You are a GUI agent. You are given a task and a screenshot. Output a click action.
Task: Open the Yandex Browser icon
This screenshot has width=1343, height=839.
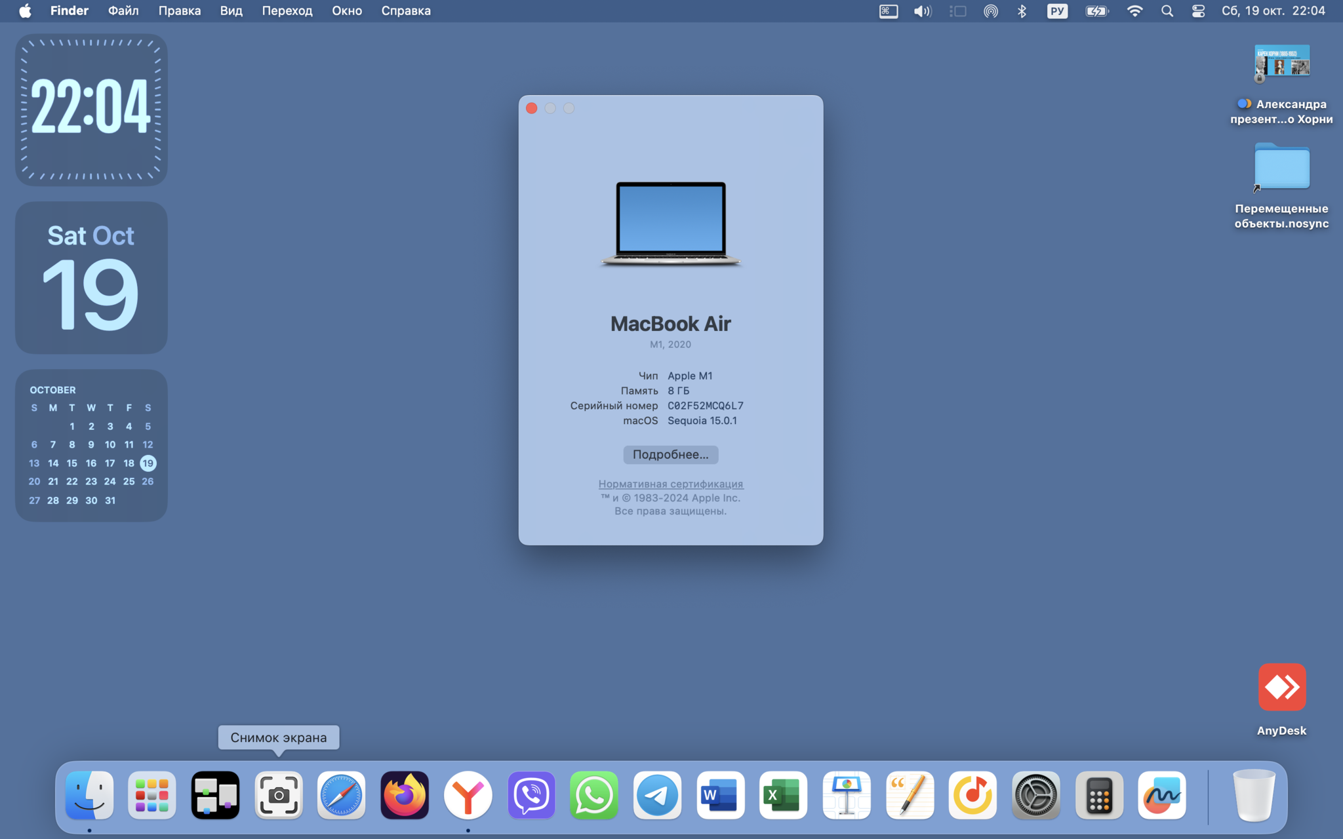tap(468, 795)
